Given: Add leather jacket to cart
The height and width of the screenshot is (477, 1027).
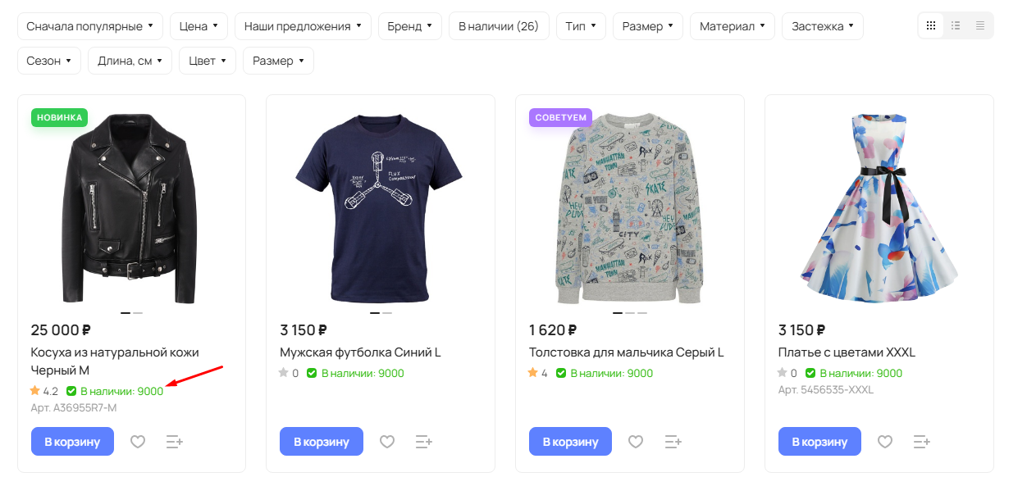Looking at the screenshot, I should click(x=72, y=442).
